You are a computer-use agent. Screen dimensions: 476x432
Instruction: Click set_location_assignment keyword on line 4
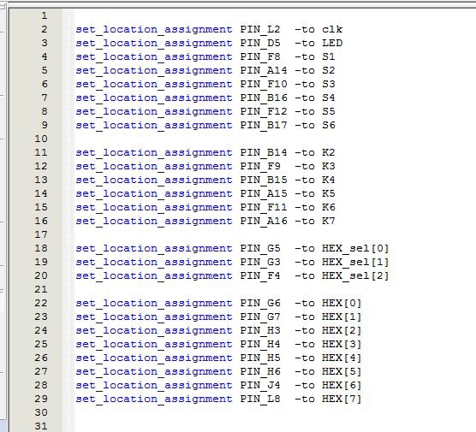click(154, 56)
